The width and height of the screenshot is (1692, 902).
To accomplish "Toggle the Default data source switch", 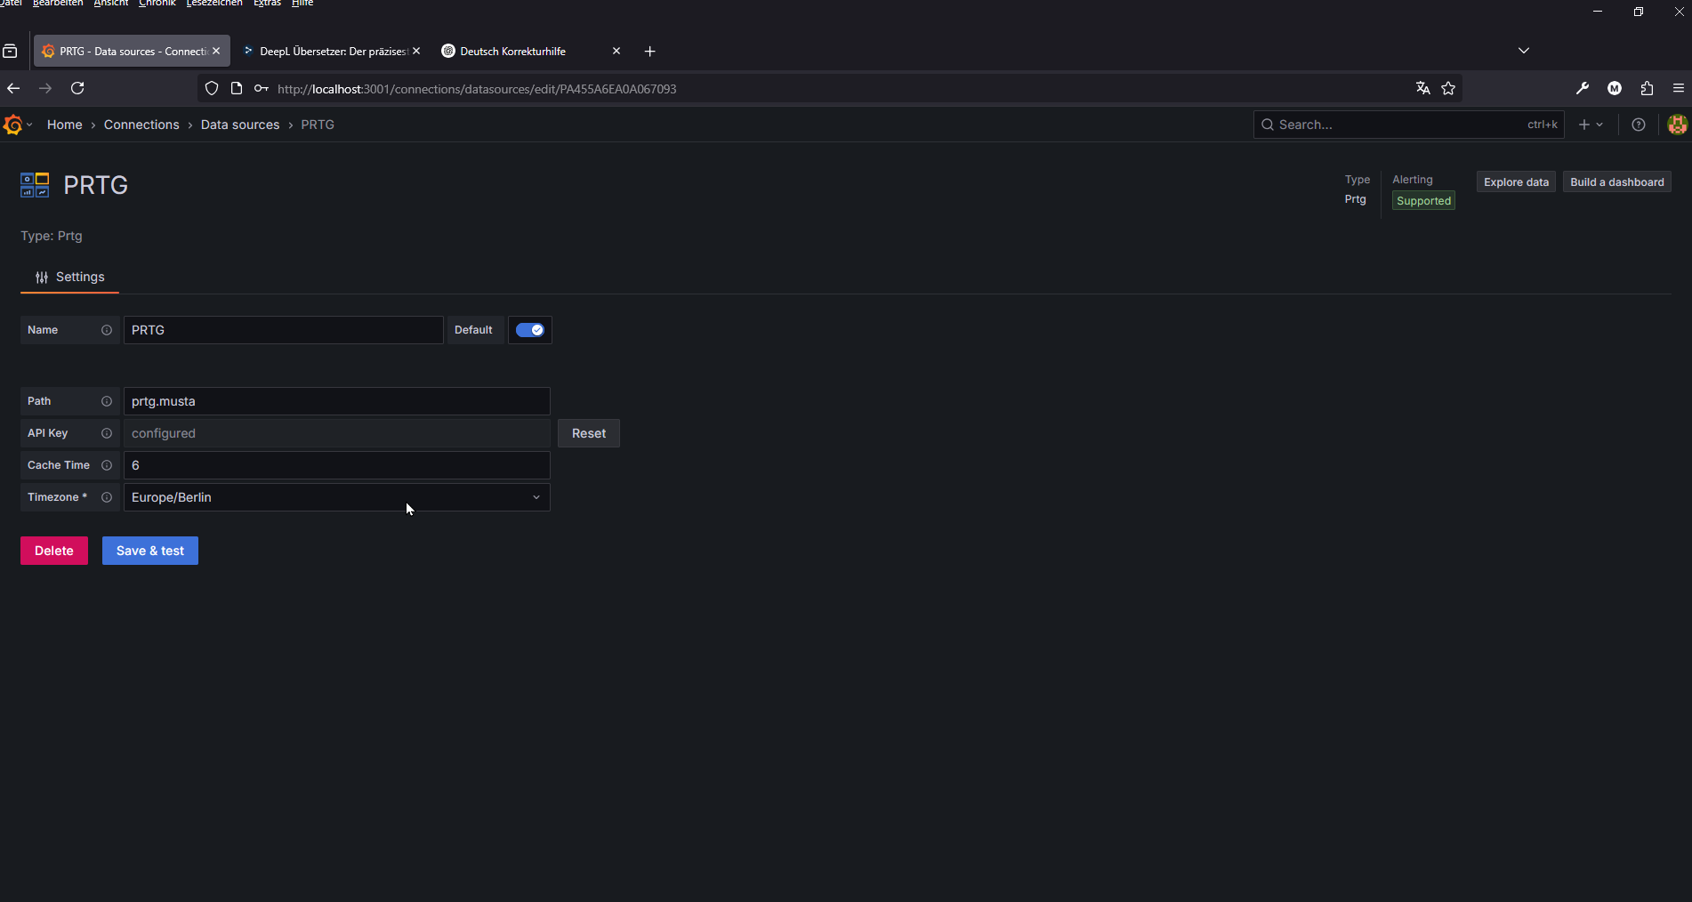I will (530, 330).
